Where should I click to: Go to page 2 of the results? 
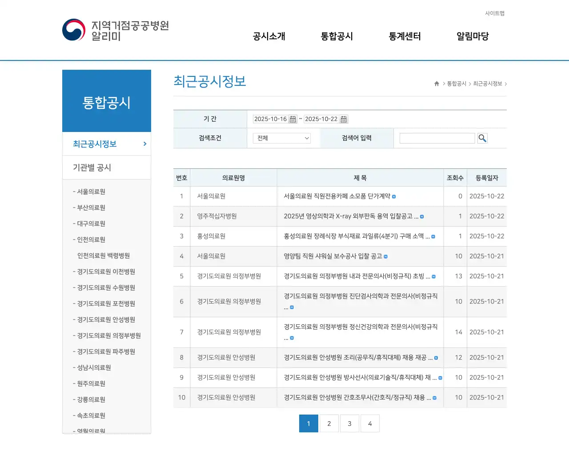point(329,423)
